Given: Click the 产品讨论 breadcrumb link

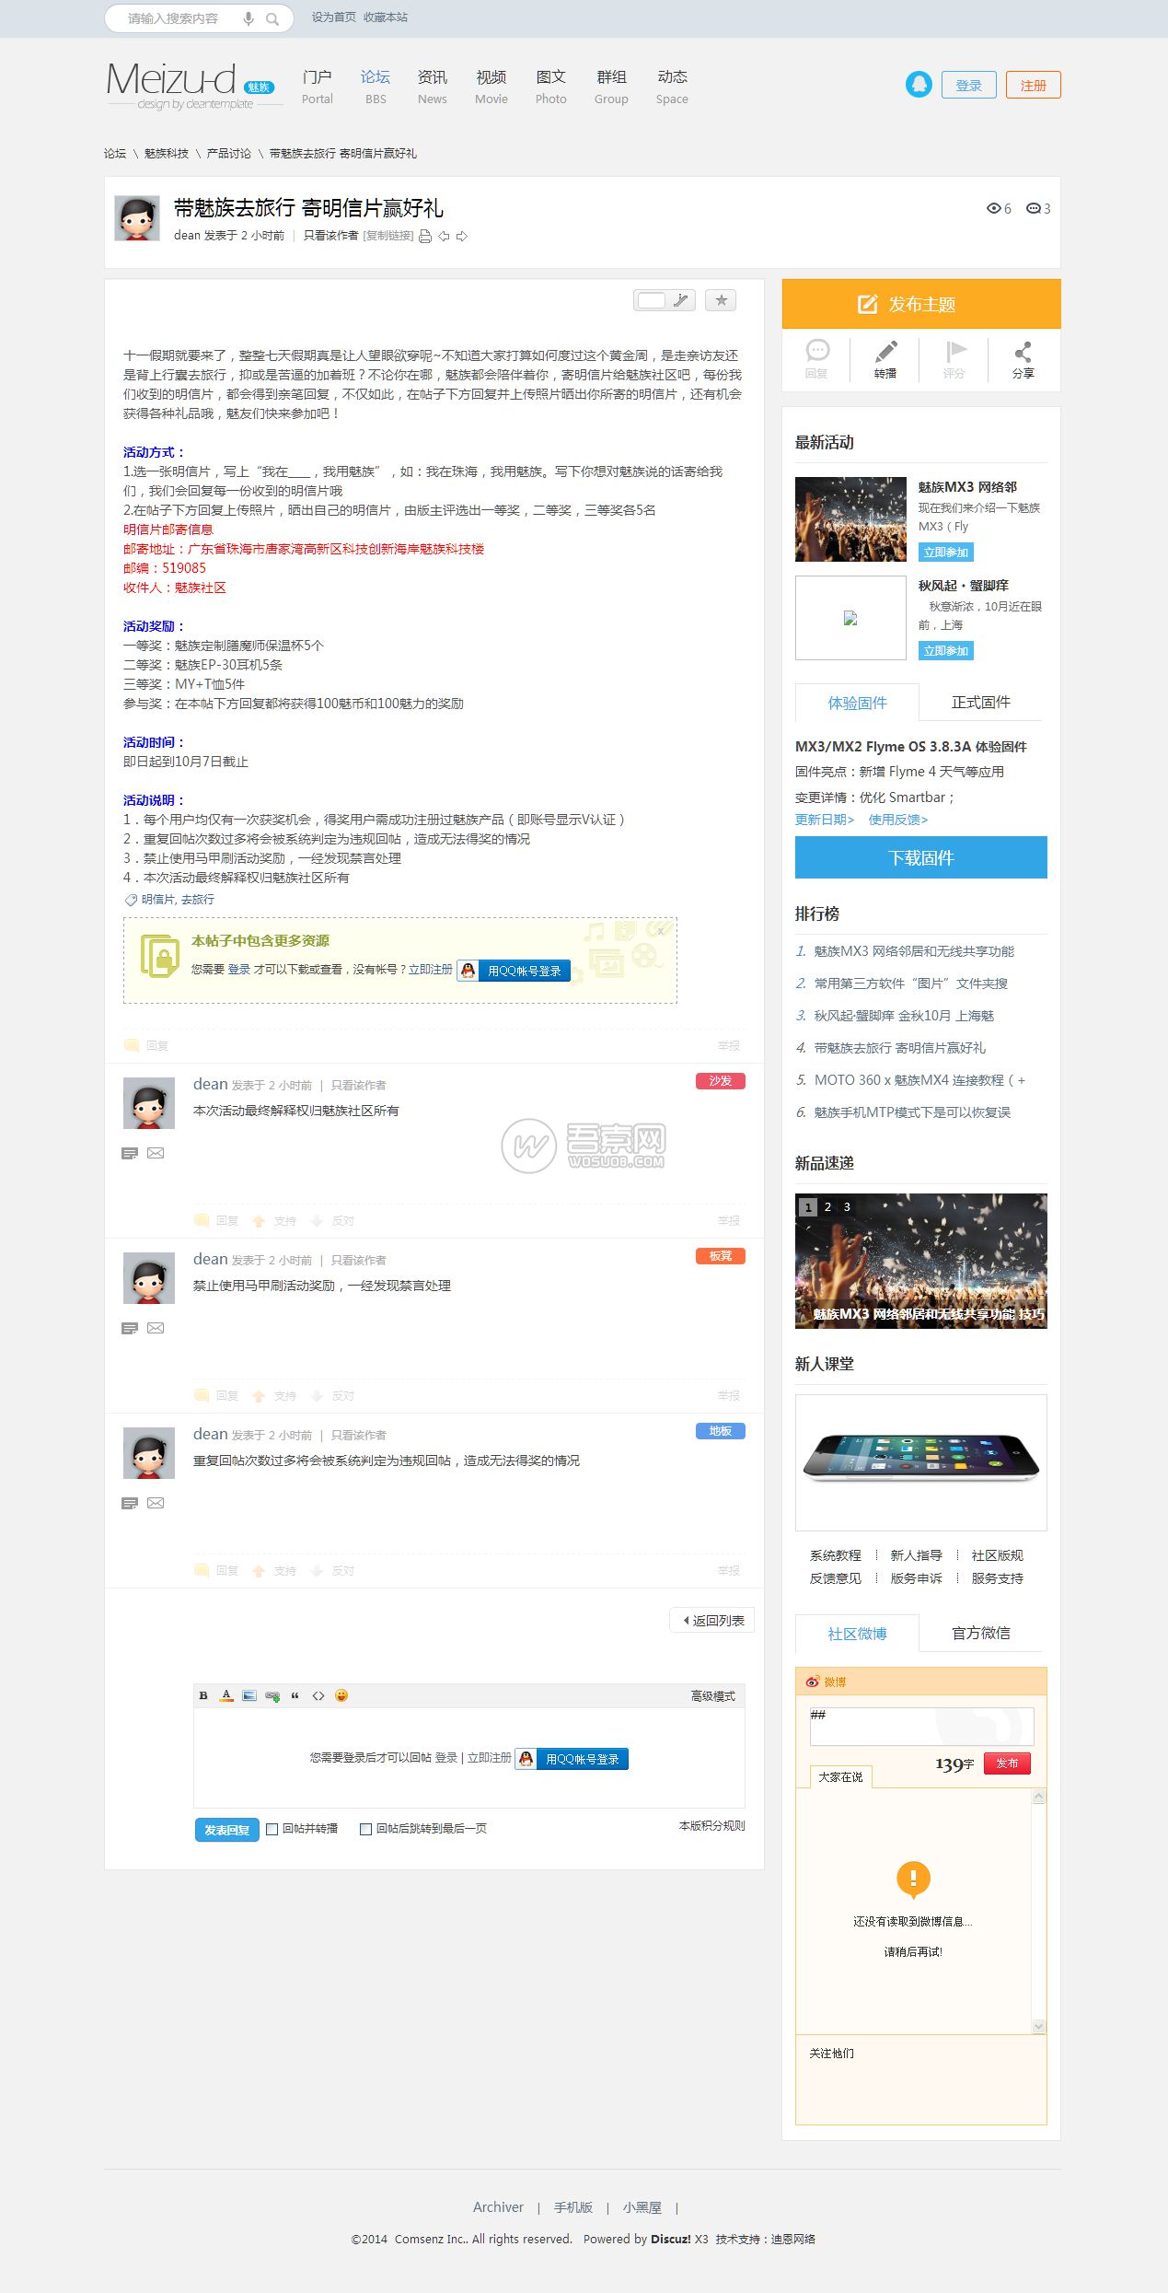Looking at the screenshot, I should coord(228,154).
